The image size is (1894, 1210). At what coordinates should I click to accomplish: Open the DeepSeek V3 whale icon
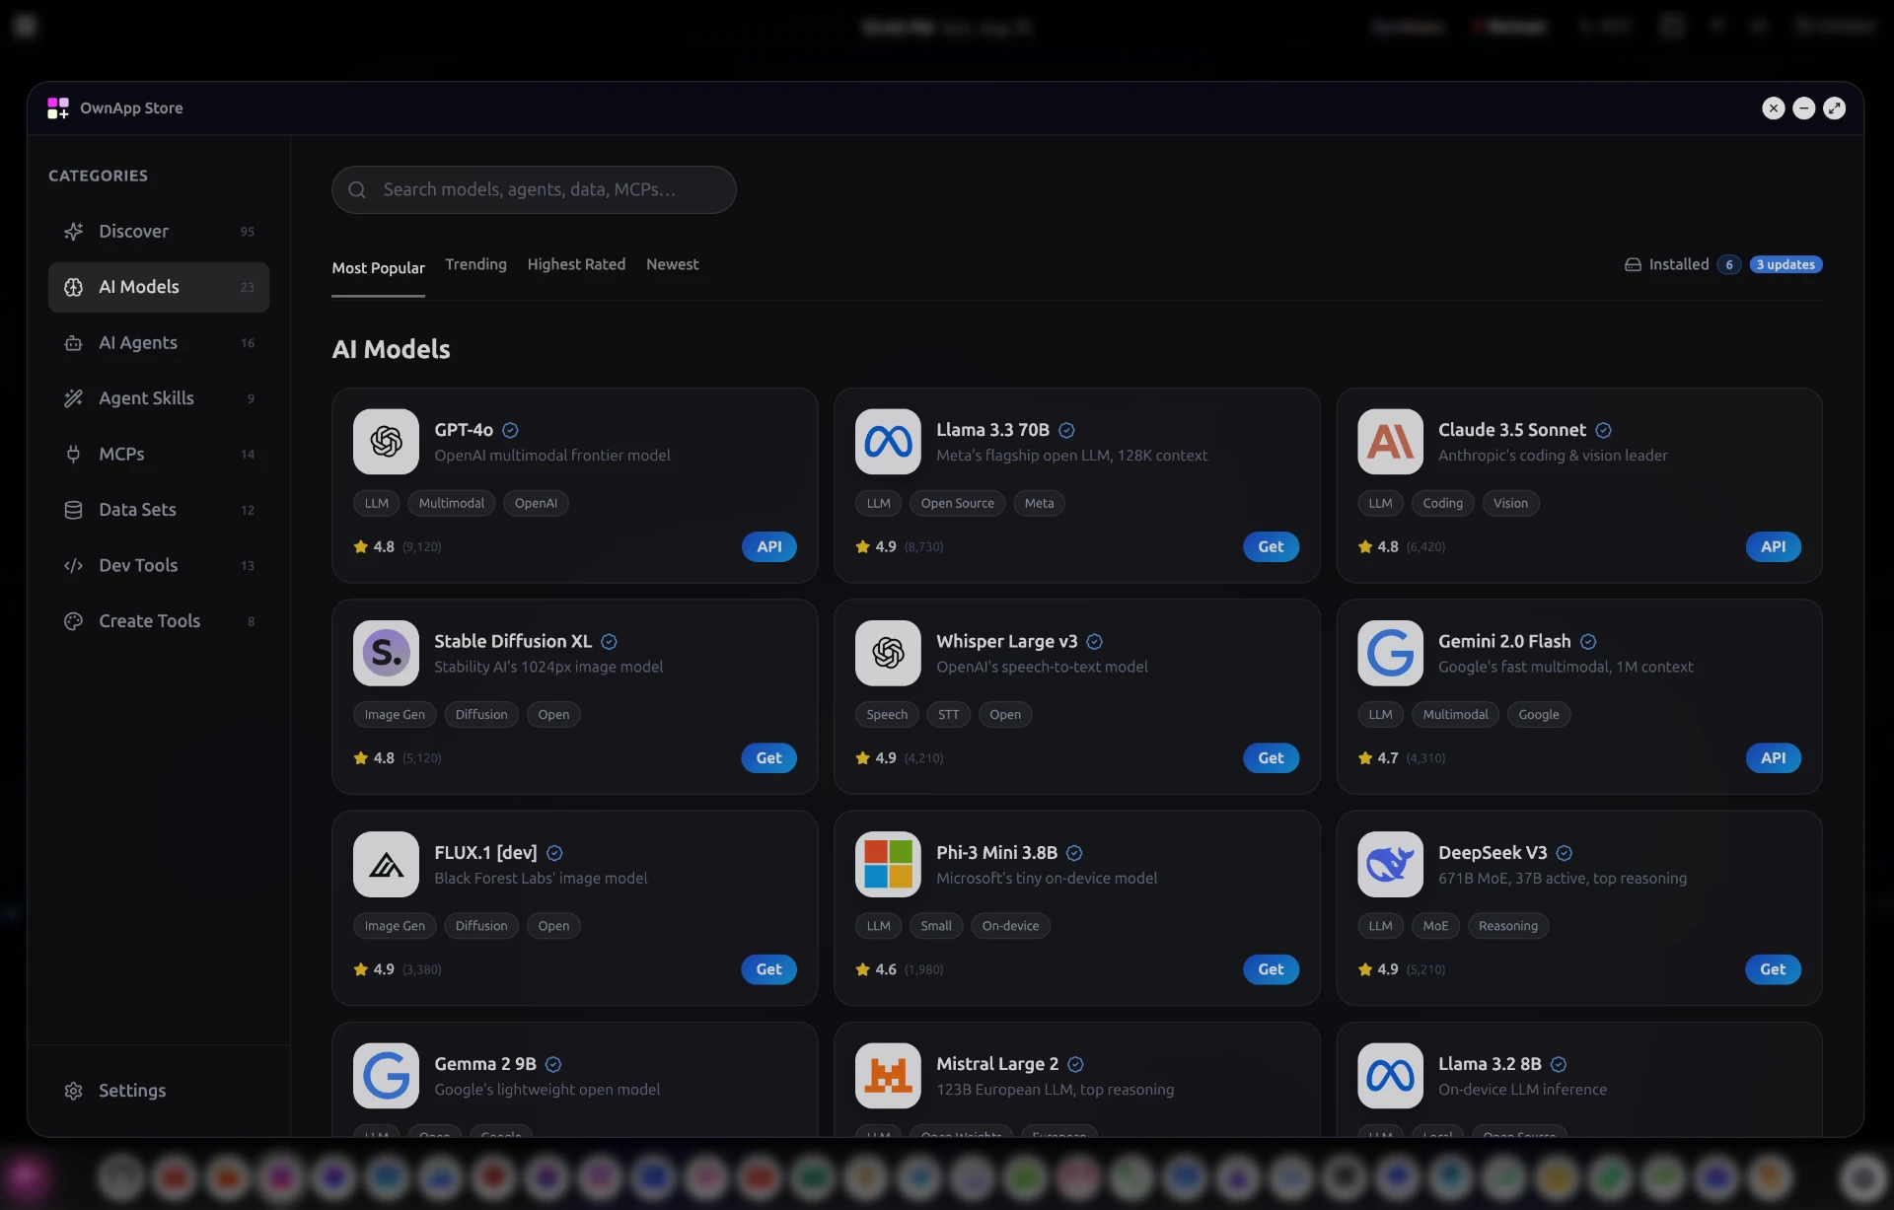(x=1390, y=864)
